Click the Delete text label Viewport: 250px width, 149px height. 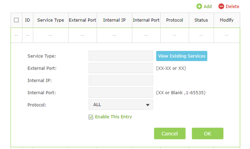pos(232,6)
